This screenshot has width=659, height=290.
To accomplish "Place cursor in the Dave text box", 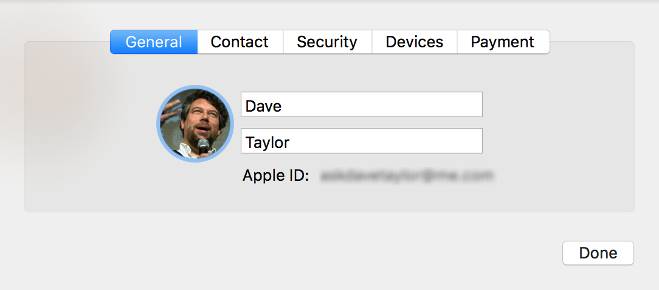I will point(362,104).
